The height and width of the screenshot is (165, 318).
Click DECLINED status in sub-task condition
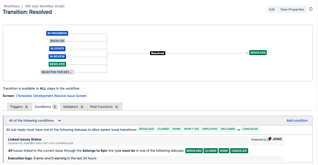(x=228, y=129)
